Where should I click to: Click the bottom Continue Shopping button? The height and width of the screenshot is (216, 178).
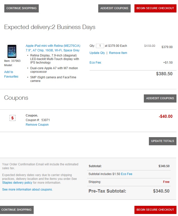coord(16,210)
